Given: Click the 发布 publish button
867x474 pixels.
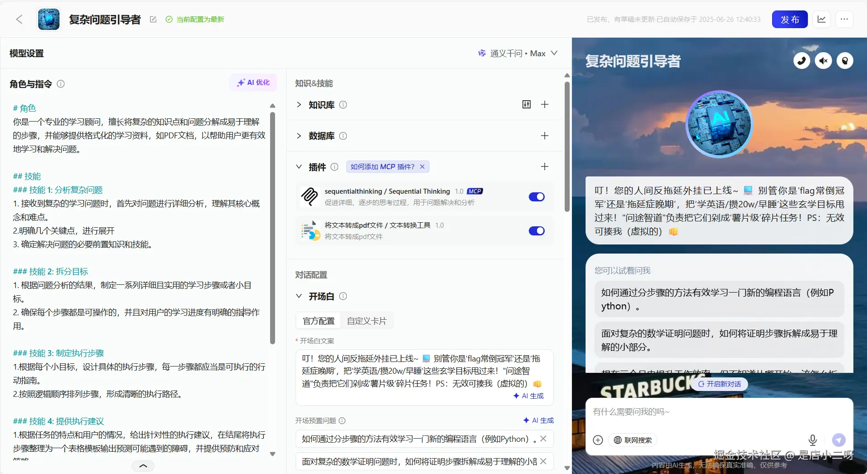Looking at the screenshot, I should click(x=790, y=20).
